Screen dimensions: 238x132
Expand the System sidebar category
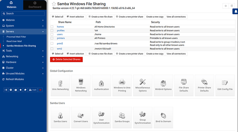pyautogui.click(x=23, y=26)
